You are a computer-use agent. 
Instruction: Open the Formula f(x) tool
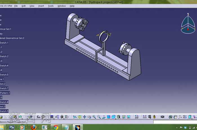tap(38, 117)
